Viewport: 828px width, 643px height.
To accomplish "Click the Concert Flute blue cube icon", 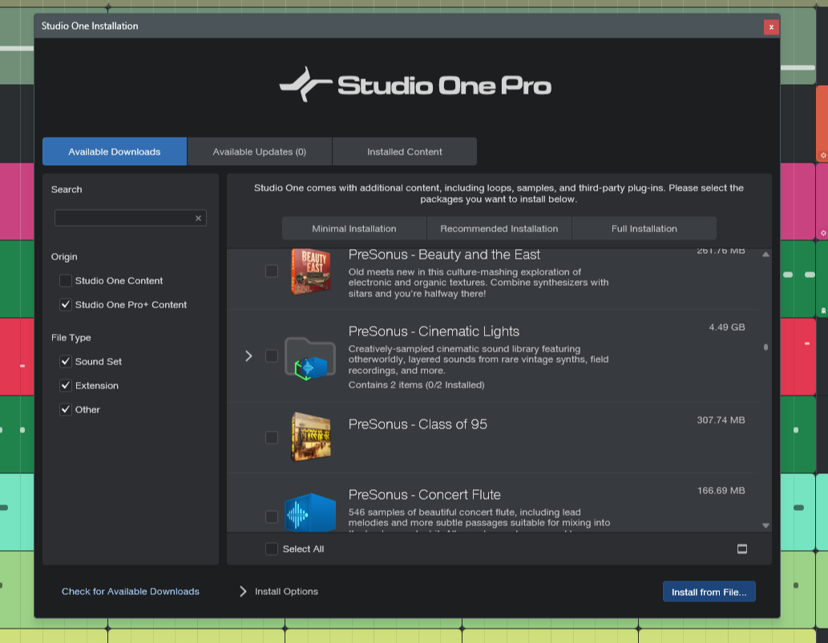I will pyautogui.click(x=310, y=512).
